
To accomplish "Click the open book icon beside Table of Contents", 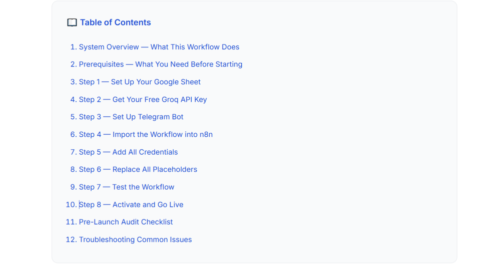I will pyautogui.click(x=72, y=22).
